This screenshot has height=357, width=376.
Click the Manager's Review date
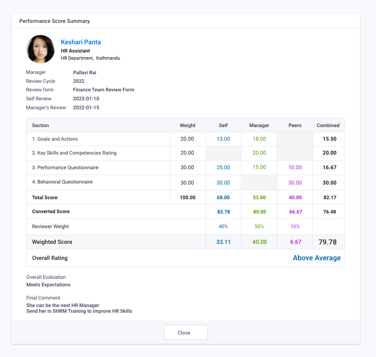86,107
